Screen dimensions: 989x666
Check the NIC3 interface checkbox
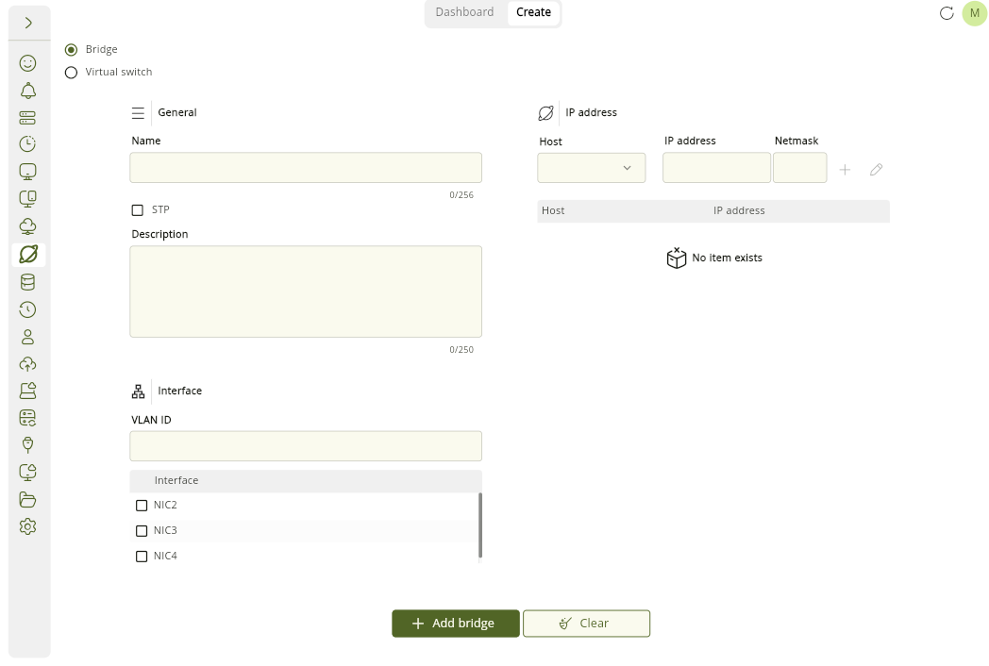point(142,531)
